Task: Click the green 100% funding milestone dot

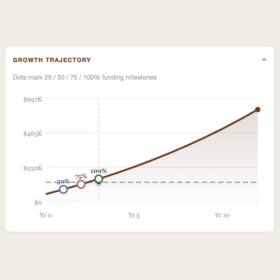Action: pos(98,179)
